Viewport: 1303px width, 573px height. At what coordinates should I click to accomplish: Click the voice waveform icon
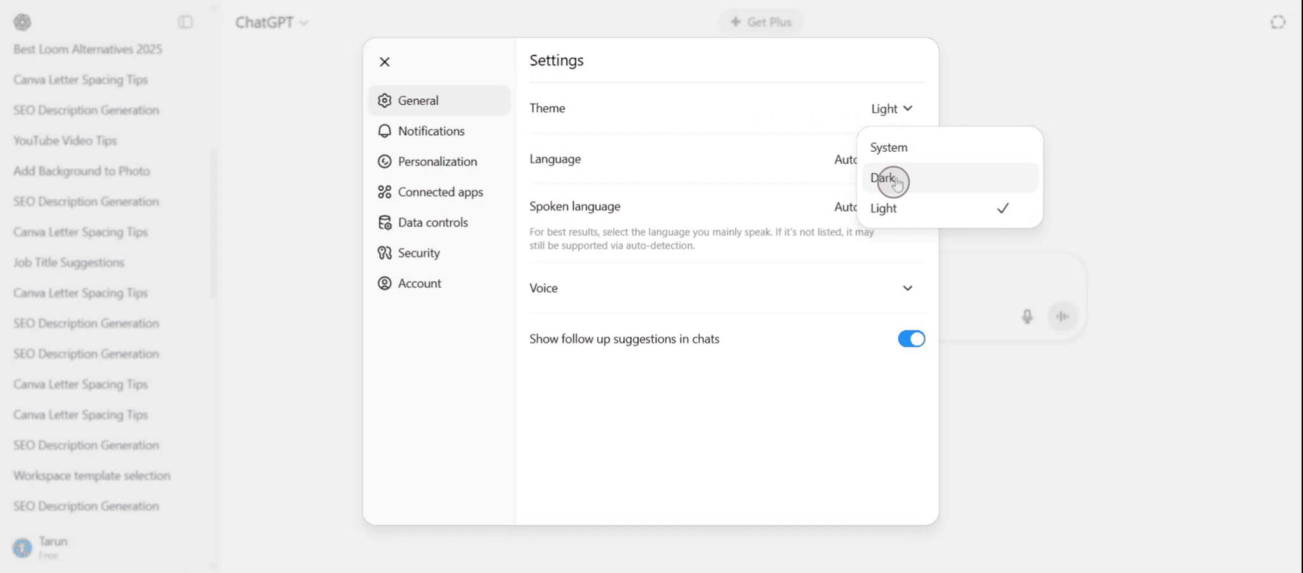1062,316
